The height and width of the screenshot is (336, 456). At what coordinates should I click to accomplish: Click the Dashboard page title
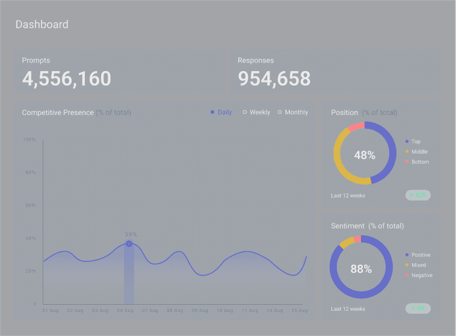pos(42,25)
